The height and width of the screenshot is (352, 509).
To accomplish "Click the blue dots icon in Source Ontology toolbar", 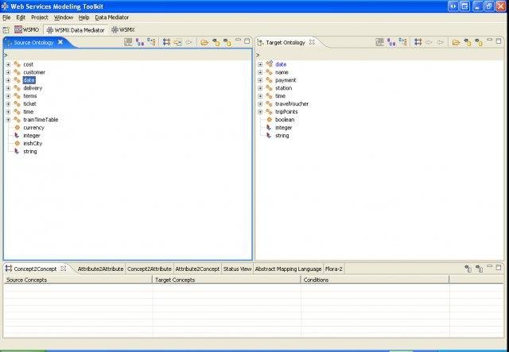I will point(151,42).
